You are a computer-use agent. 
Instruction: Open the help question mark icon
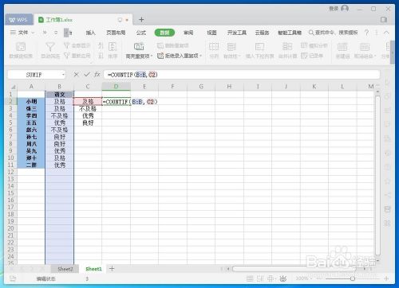point(367,33)
